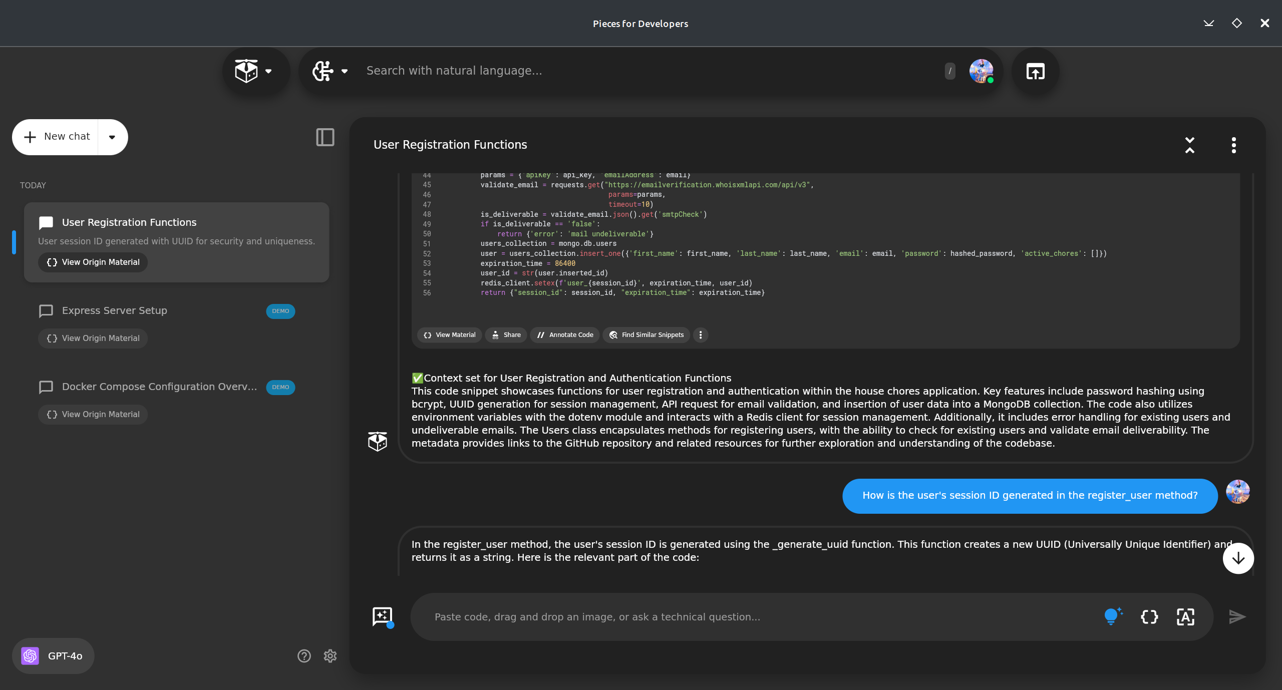The width and height of the screenshot is (1282, 690).
Task: Click the lightbulb suggestions icon in chat input
Action: coord(1113,616)
